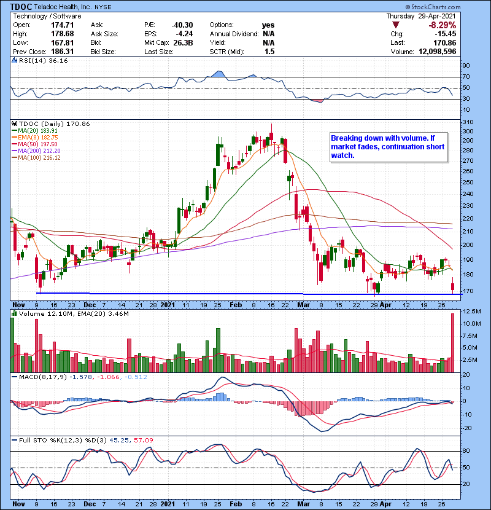491x510 pixels.
Task: Click the Options yes value
Action: point(268,25)
